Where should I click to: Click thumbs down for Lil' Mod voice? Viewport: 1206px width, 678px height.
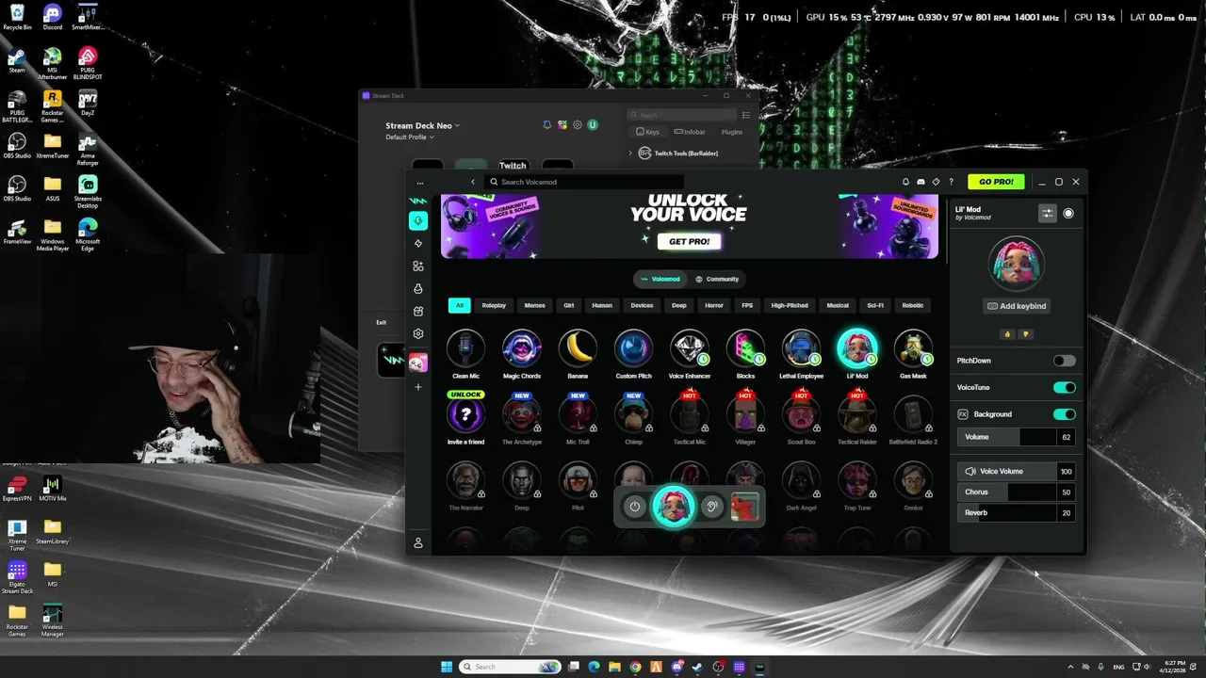[1025, 334]
